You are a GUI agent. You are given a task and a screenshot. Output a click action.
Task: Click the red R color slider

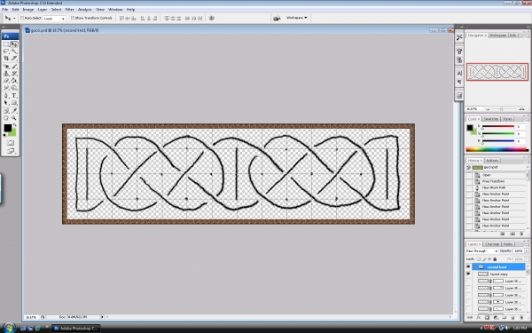point(498,126)
